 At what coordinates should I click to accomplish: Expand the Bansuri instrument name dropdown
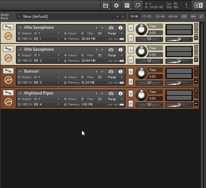click(20, 72)
